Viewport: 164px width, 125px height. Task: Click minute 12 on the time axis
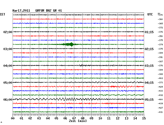click(x=118, y=118)
